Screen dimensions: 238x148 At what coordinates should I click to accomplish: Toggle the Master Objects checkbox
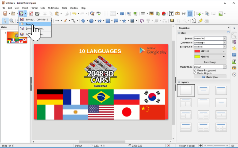point(195,73)
